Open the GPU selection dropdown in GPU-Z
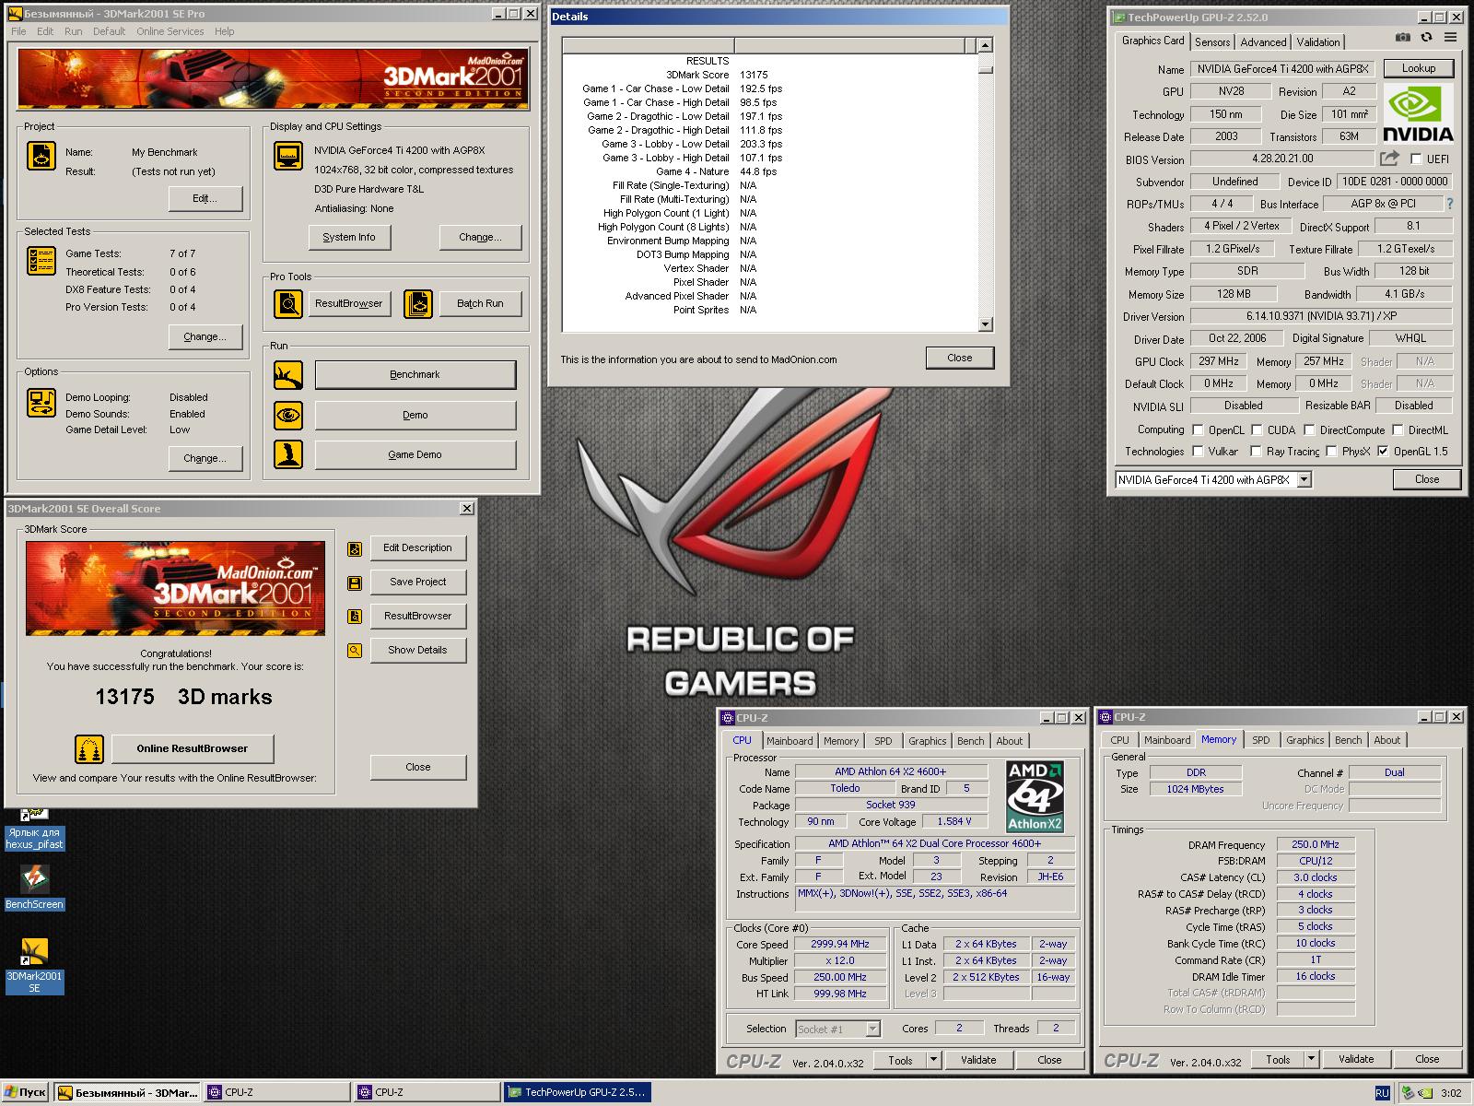 (x=1304, y=480)
